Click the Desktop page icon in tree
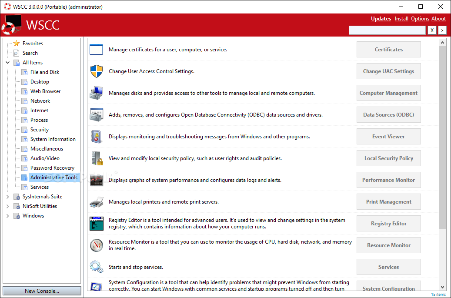This screenshot has width=451, height=298. click(x=25, y=82)
